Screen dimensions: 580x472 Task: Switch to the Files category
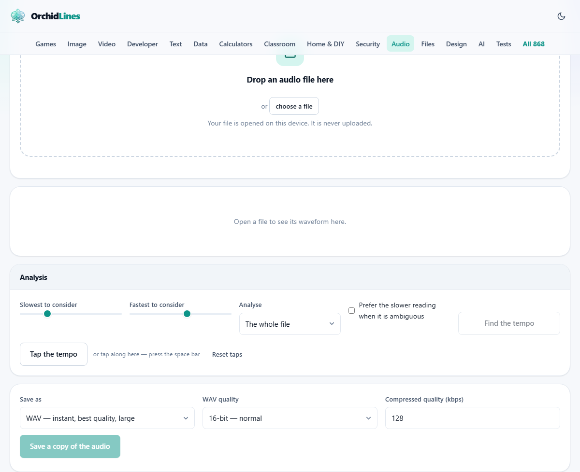point(428,44)
